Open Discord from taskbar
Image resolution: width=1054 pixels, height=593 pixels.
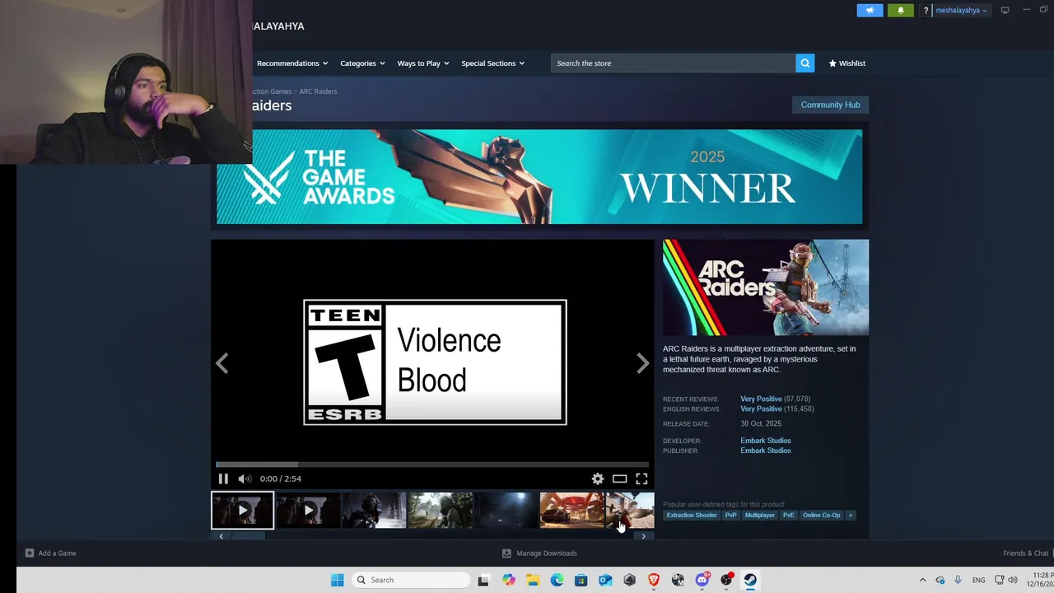click(x=702, y=580)
